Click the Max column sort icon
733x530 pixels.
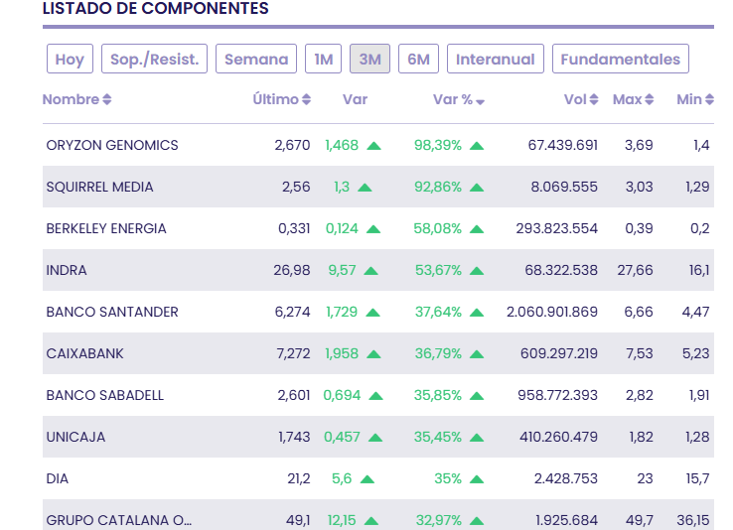[650, 100]
